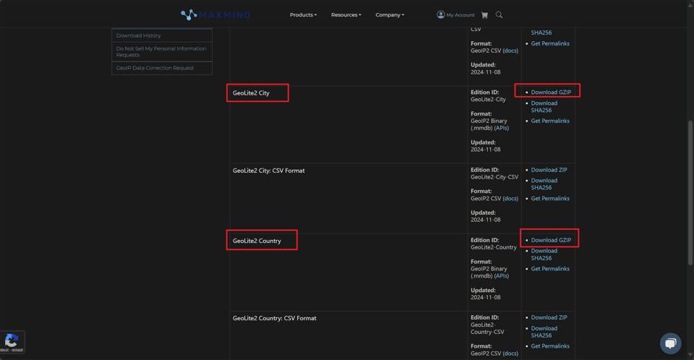Open APIs link in GeoLite2 City format
Viewport: 694px width, 360px height.
[x=501, y=128]
